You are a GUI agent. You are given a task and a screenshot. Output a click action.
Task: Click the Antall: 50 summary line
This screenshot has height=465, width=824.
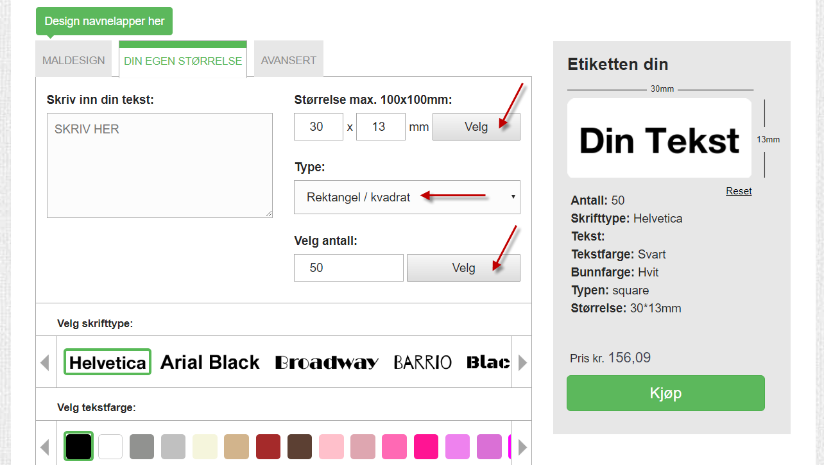point(597,200)
